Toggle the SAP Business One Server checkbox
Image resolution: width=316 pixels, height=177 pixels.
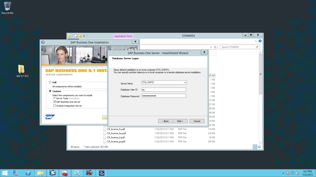[54, 102]
